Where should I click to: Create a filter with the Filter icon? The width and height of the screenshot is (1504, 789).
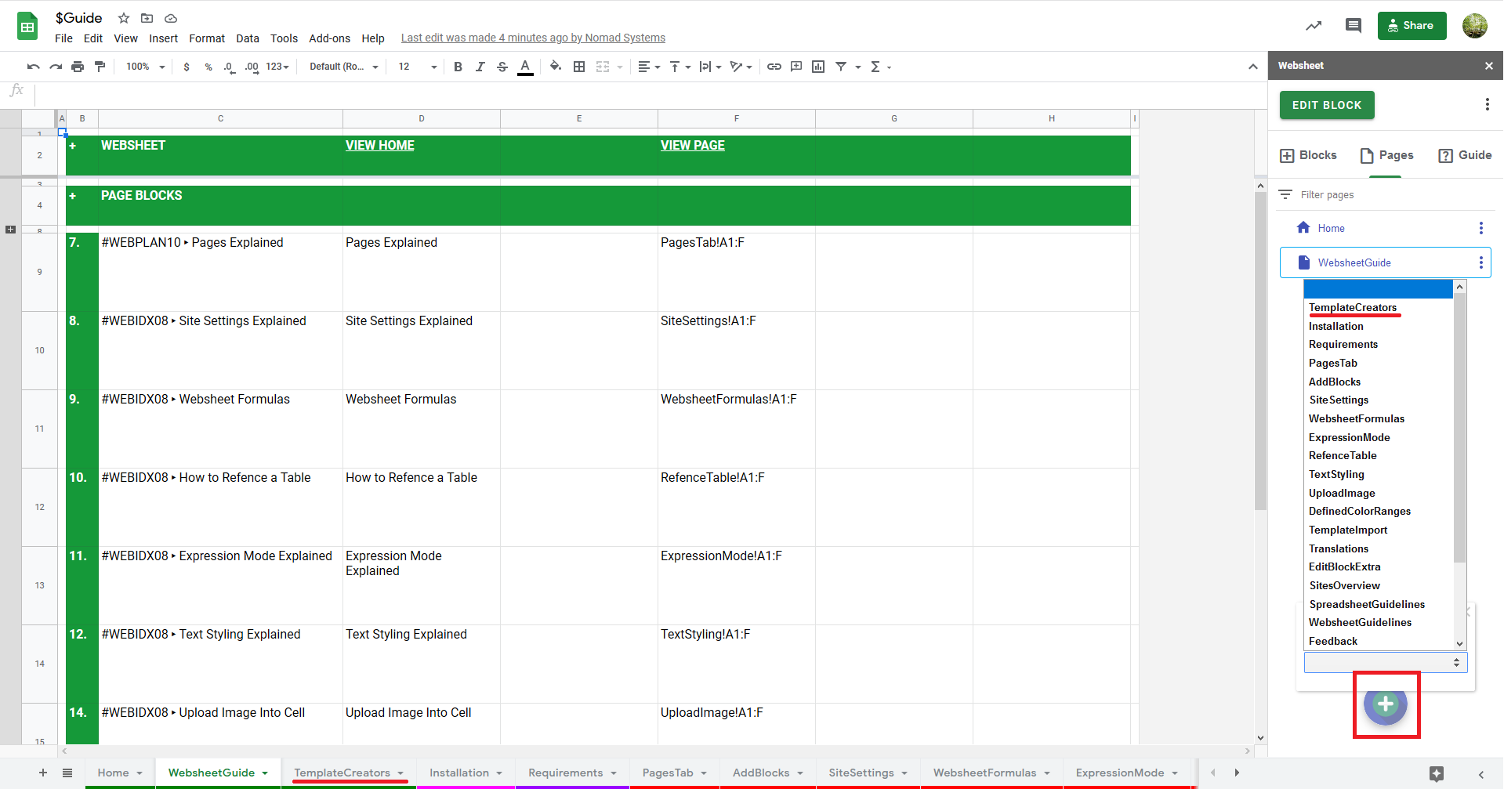[x=842, y=67]
